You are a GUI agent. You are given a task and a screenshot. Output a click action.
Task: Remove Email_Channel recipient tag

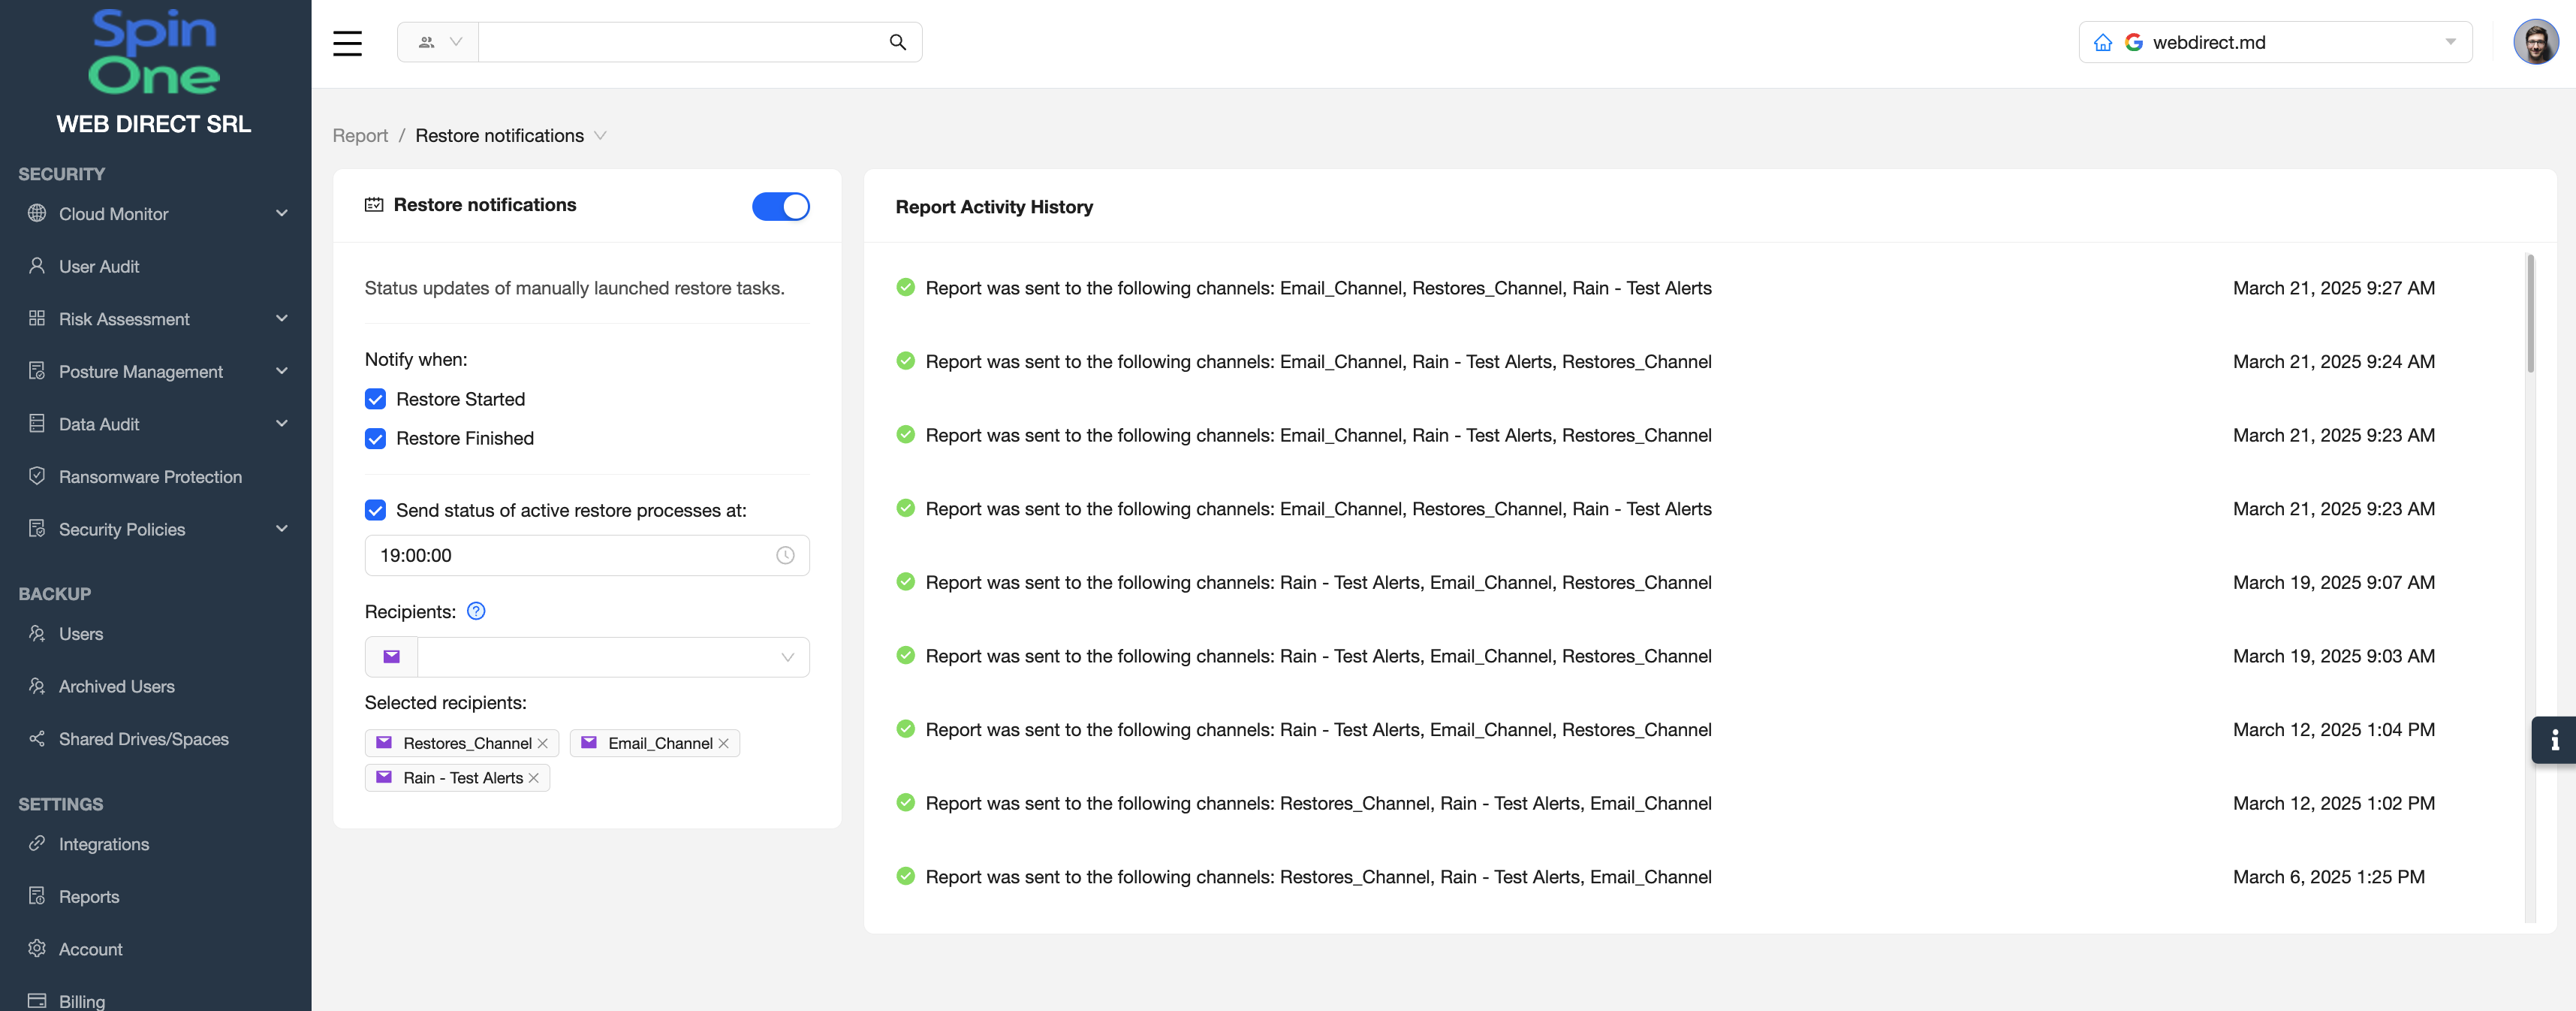coord(724,743)
